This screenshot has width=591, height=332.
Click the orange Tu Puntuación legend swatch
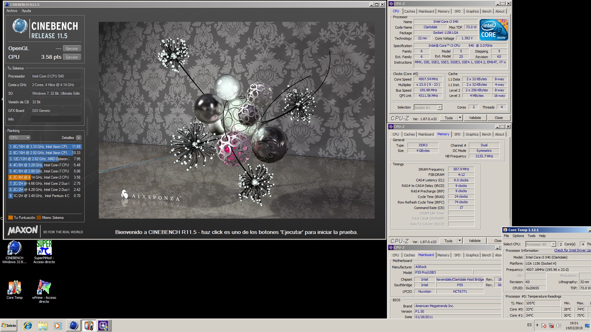[x=10, y=218]
